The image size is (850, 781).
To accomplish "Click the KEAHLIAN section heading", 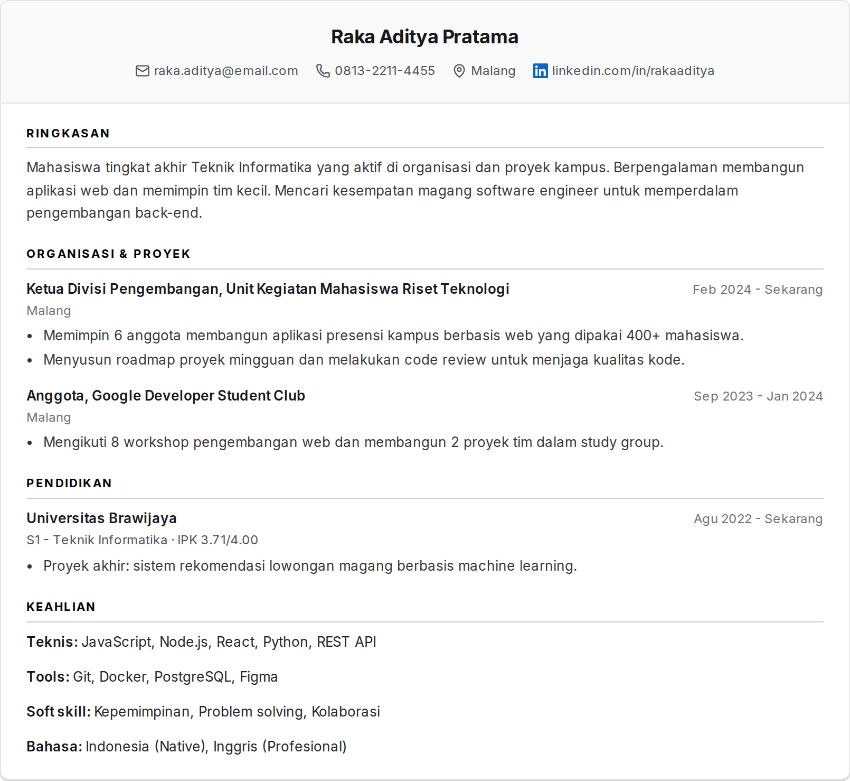I will 61,607.
